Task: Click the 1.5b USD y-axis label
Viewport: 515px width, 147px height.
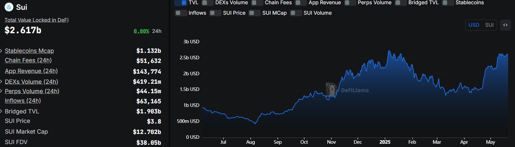Action: pyautogui.click(x=190, y=89)
